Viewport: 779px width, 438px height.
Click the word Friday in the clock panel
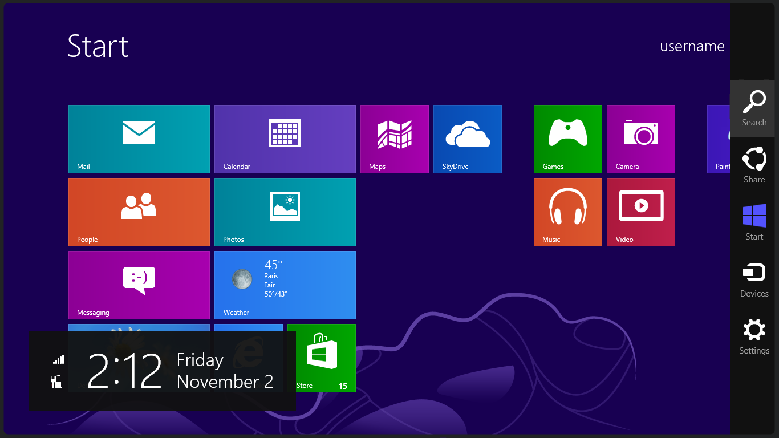click(200, 360)
